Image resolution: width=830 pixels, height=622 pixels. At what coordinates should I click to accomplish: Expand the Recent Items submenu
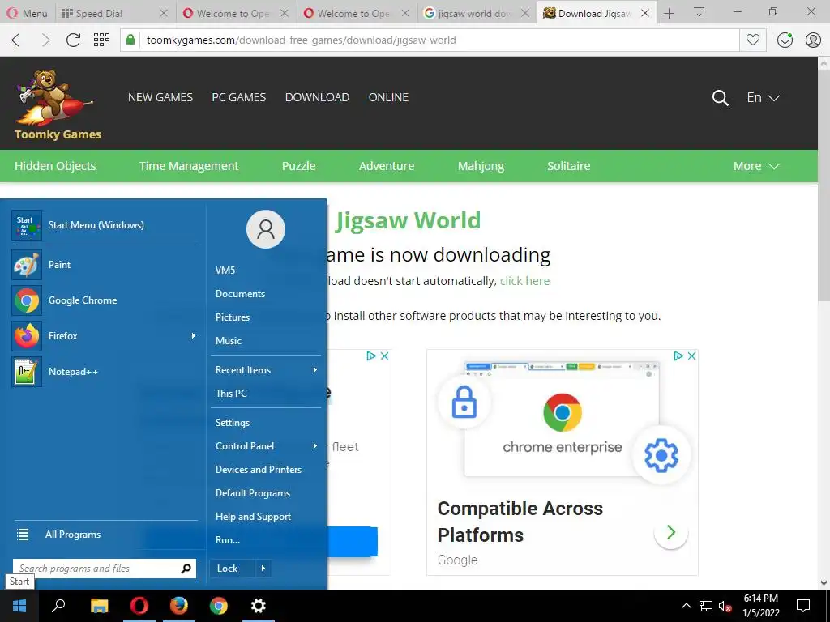click(266, 369)
